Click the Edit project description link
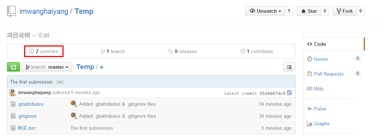 pyautogui.click(x=44, y=35)
